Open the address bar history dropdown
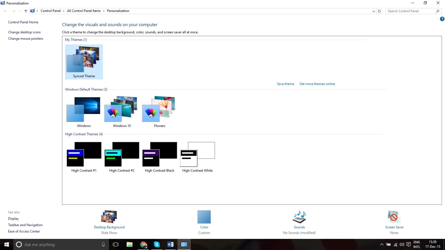445x250 pixels. tap(374, 11)
